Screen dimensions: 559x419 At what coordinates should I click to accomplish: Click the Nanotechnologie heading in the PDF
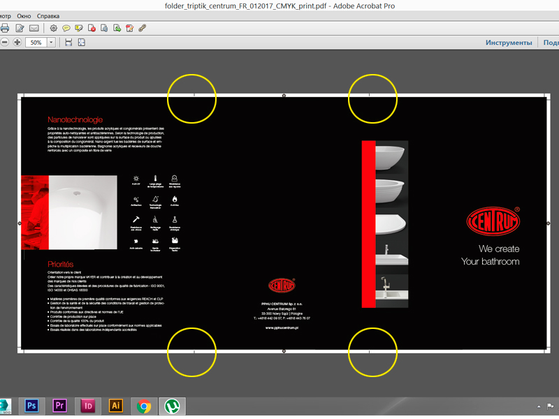tap(75, 119)
